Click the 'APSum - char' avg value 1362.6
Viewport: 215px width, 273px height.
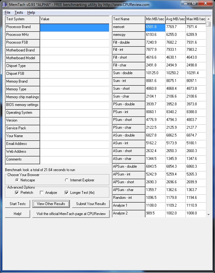tap(176, 191)
